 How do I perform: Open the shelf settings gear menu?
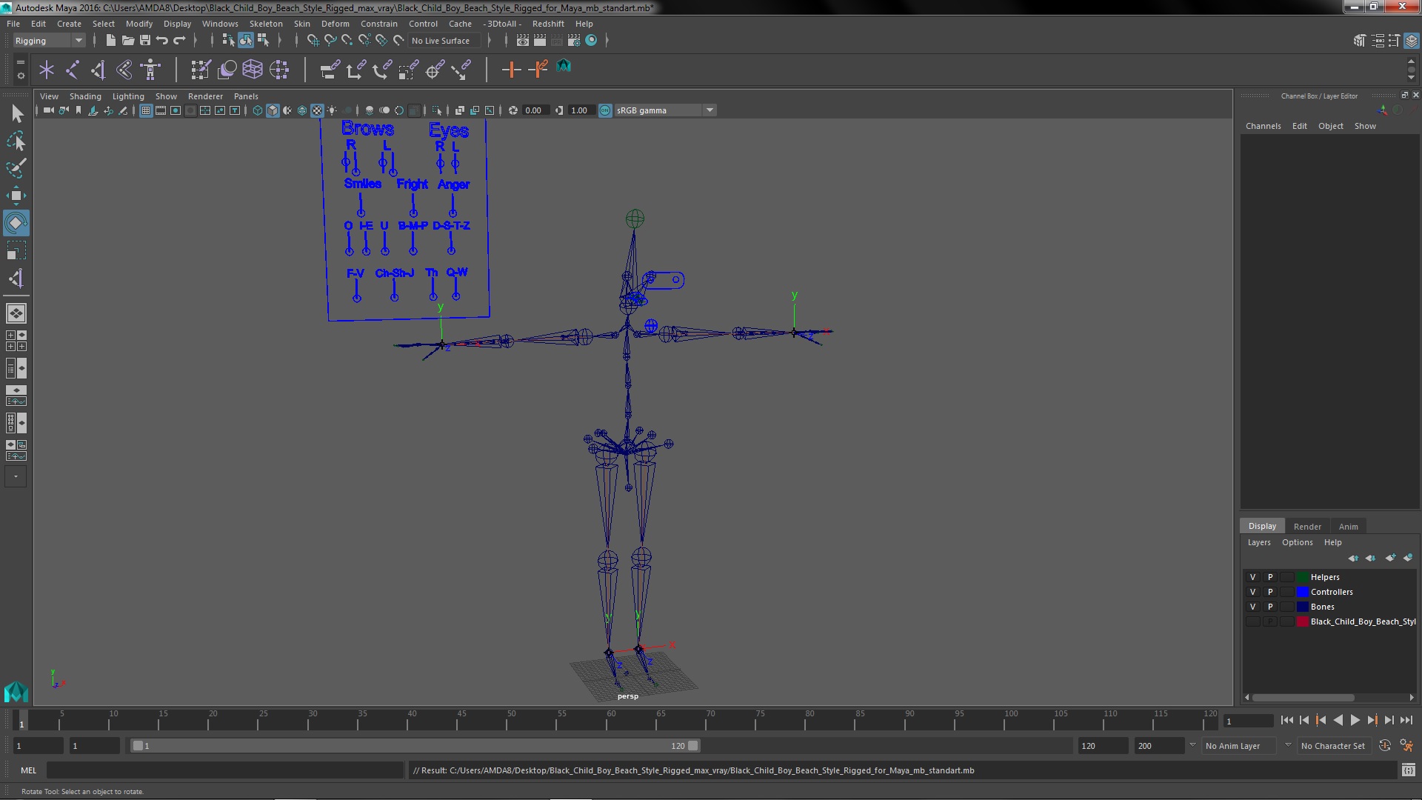[x=20, y=76]
